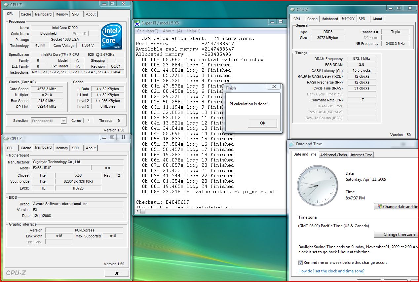Click Change time zone button
Image resolution: width=419 pixels, height=282 pixels.
[x=396, y=234]
